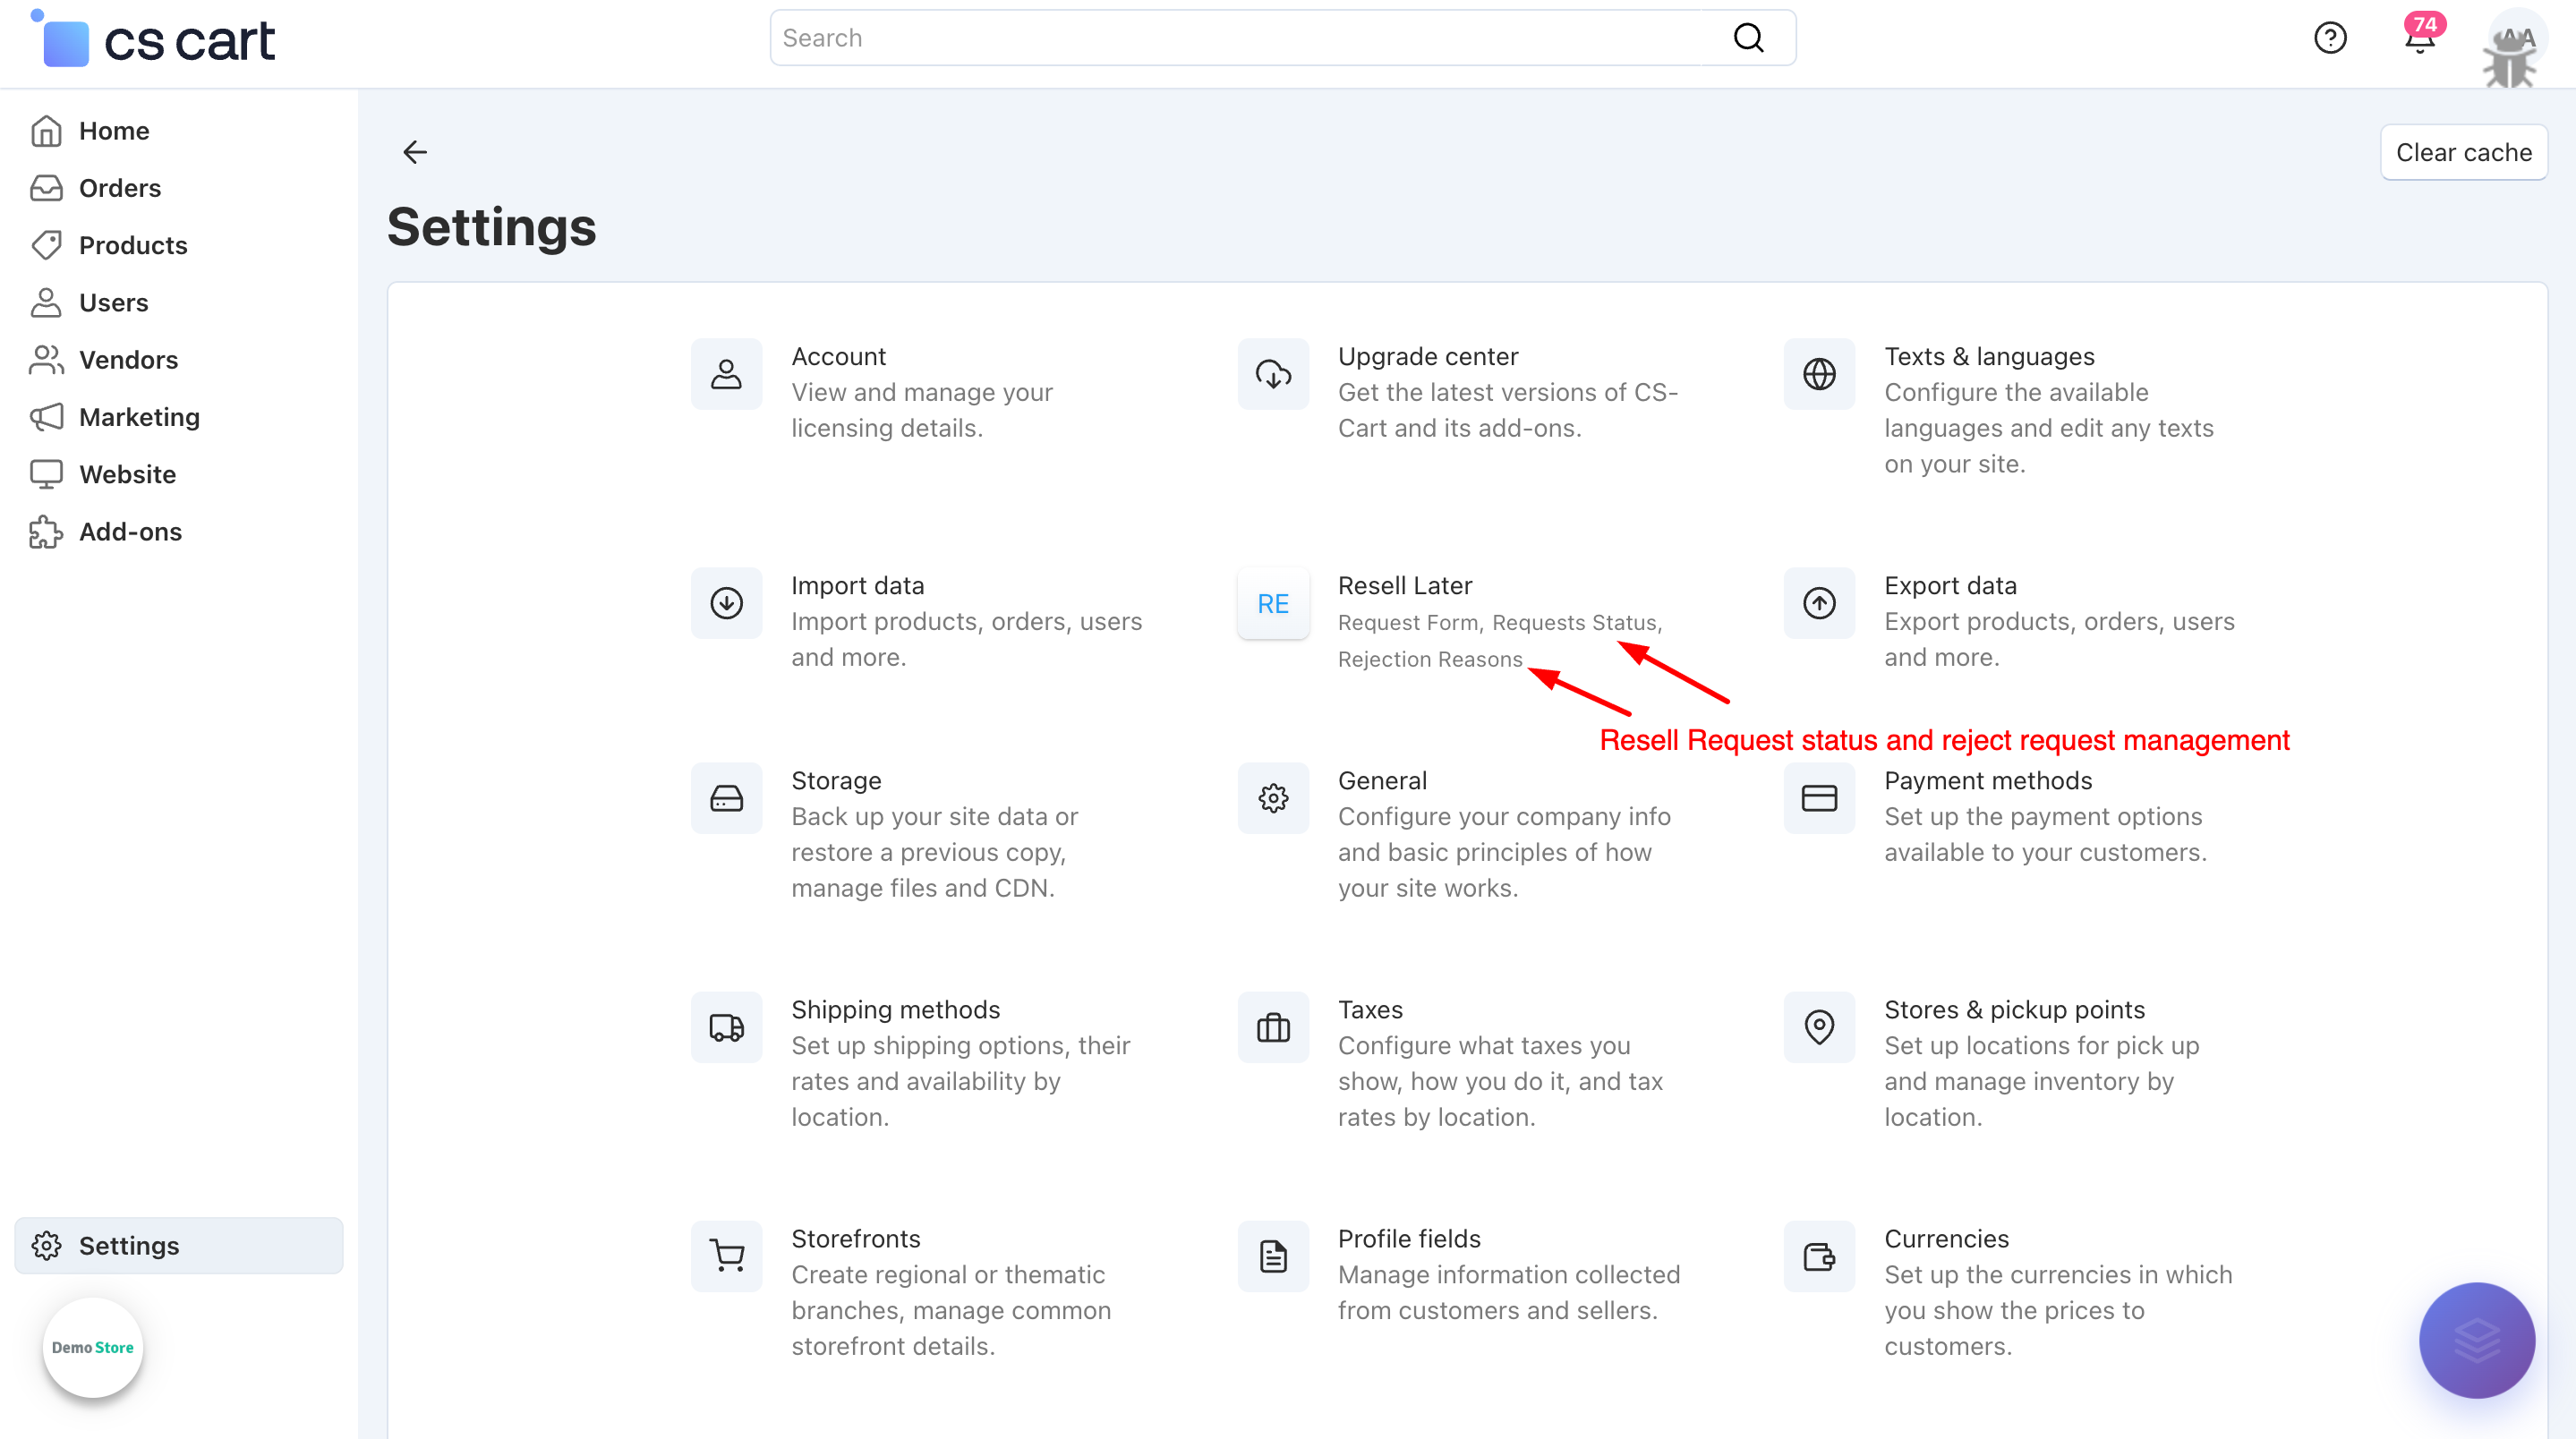This screenshot has width=2576, height=1439.
Task: Click the search magnifier icon
Action: click(1748, 38)
